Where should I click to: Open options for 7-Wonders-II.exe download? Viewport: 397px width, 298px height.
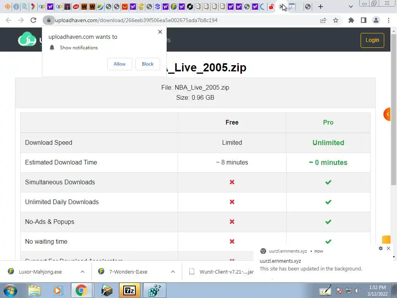coord(173,272)
